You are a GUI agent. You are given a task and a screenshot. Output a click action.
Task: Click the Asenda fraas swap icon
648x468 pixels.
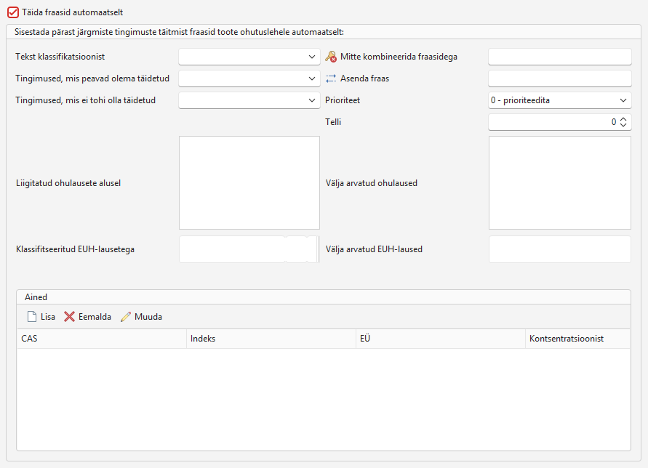point(331,78)
